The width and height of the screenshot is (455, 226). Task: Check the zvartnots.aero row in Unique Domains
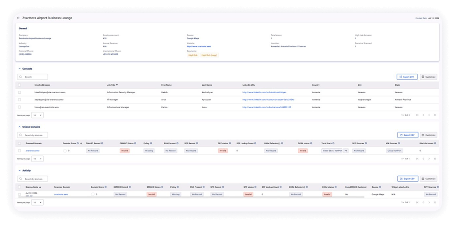coord(20,151)
